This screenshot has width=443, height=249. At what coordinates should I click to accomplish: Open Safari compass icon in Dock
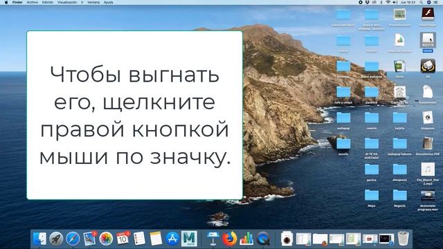tap(73, 239)
